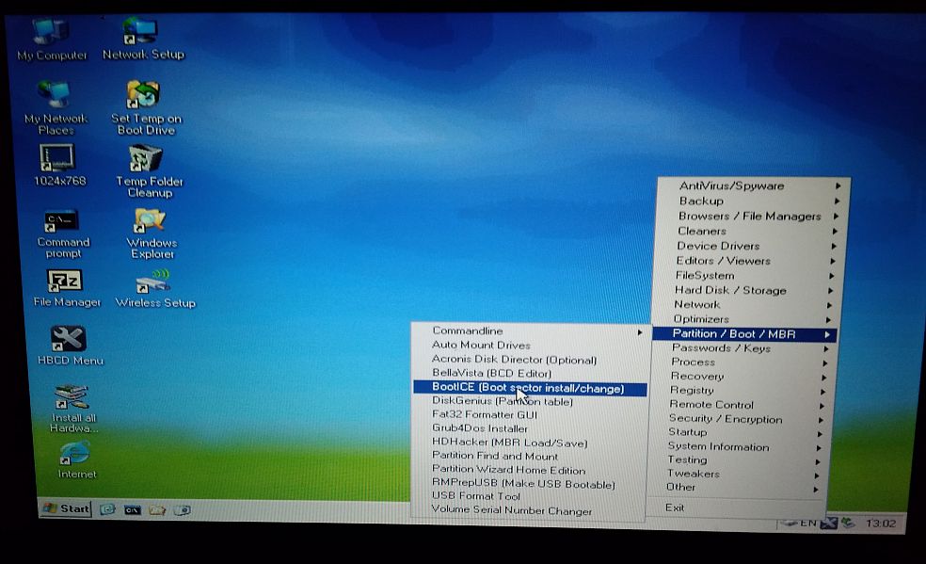
Task: Select the Partition / Boot / MBR category
Action: coord(744,334)
